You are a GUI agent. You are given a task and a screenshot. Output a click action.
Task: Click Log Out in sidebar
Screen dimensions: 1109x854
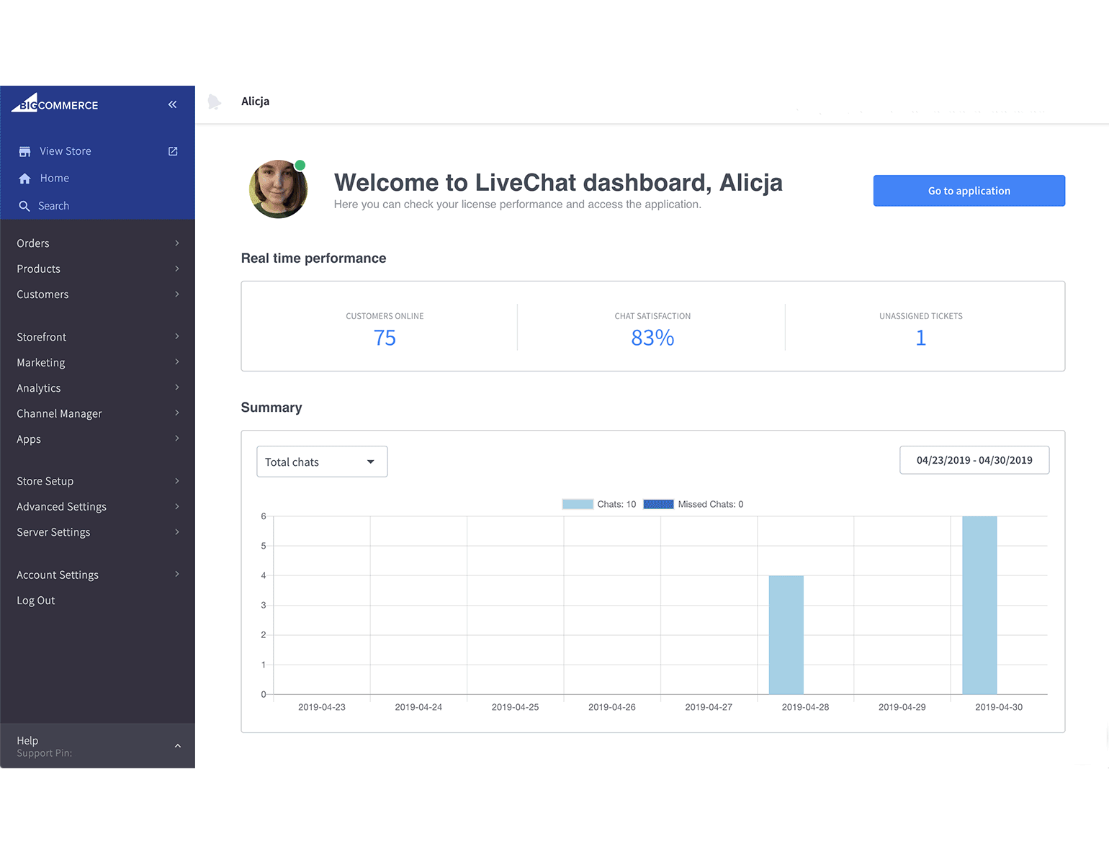tap(36, 601)
